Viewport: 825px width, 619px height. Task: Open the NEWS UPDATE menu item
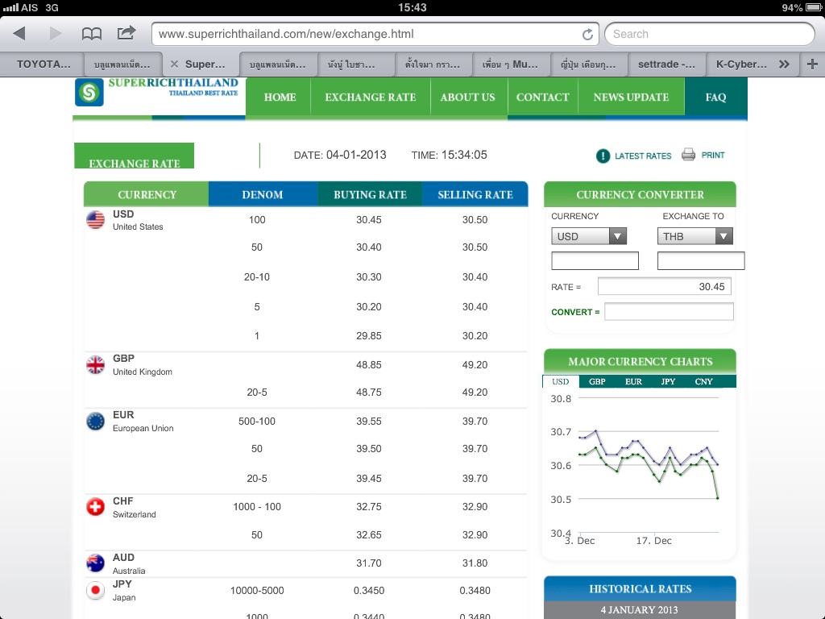(631, 97)
